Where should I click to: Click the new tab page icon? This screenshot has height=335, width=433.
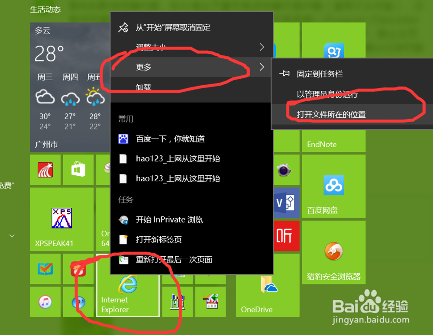tap(123, 239)
